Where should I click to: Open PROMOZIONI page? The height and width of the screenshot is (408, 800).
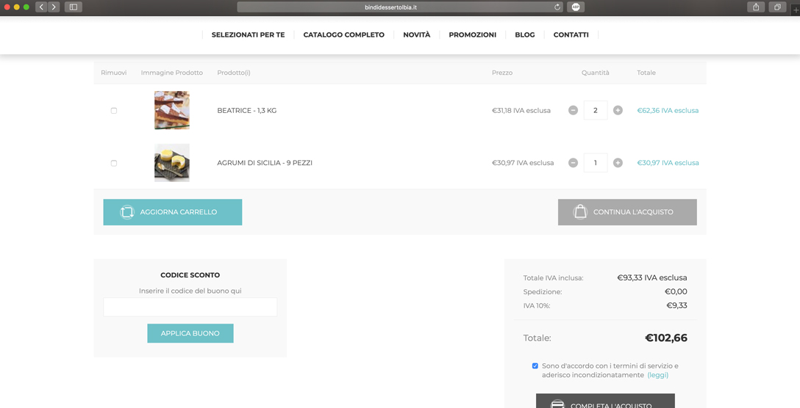pos(473,35)
